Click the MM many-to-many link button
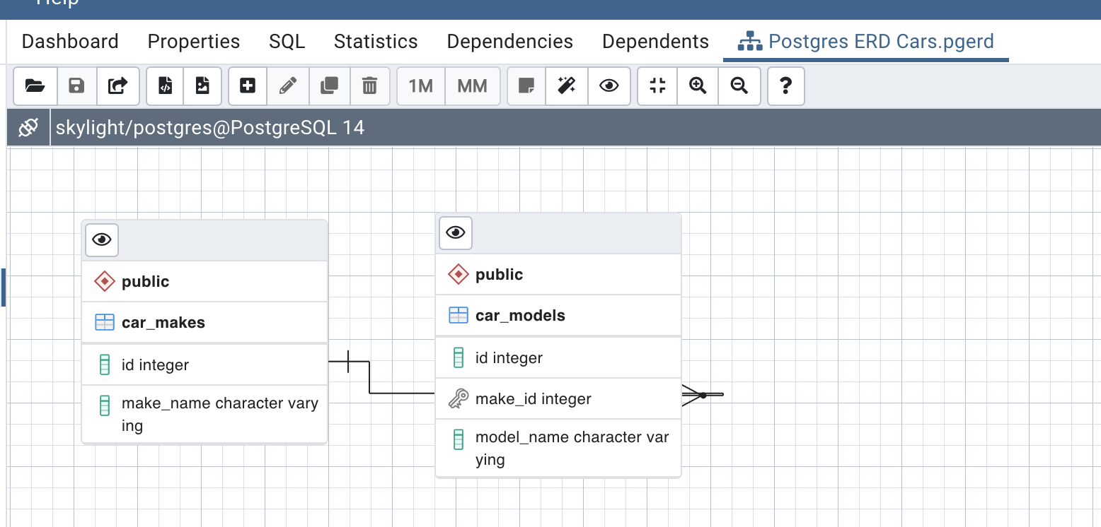This screenshot has width=1101, height=527. tap(472, 86)
